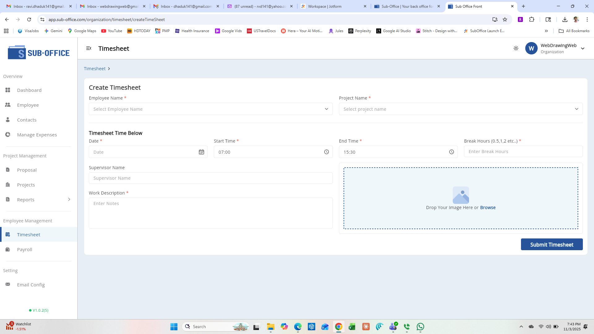Toggle light/dark theme sun icon
594x334 pixels.
coord(516,48)
